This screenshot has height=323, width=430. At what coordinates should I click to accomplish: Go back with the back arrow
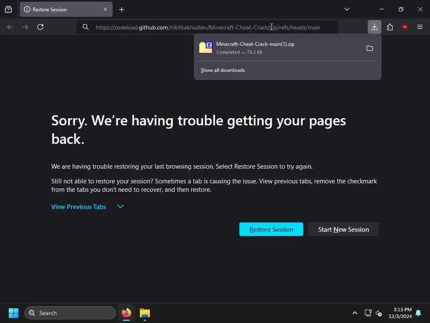coord(10,27)
